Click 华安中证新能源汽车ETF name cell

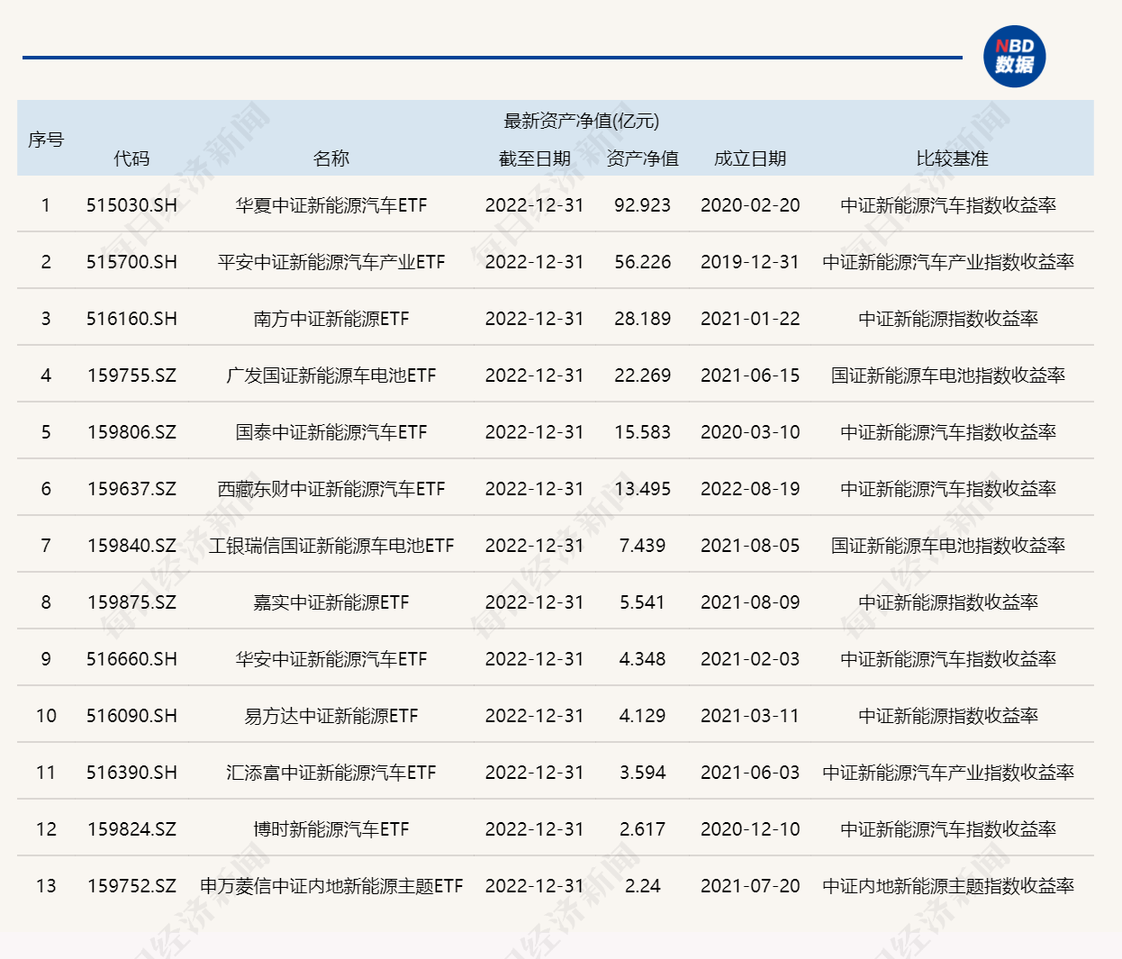pyautogui.click(x=331, y=659)
